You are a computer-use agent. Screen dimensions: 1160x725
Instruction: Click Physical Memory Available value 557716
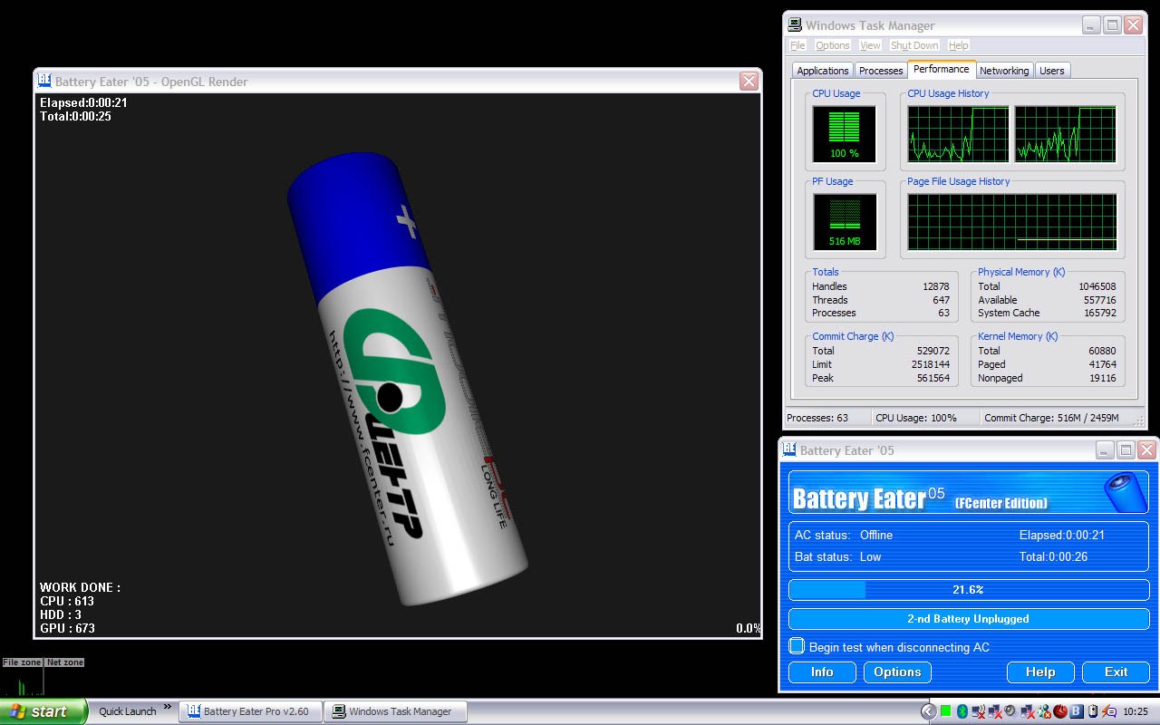(1099, 300)
